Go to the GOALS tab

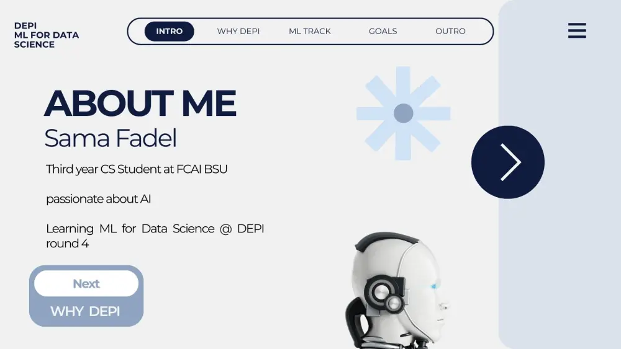point(383,31)
